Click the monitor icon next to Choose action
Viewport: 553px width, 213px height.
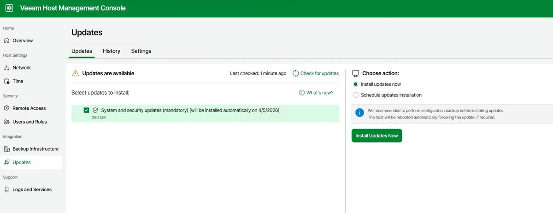click(x=355, y=73)
